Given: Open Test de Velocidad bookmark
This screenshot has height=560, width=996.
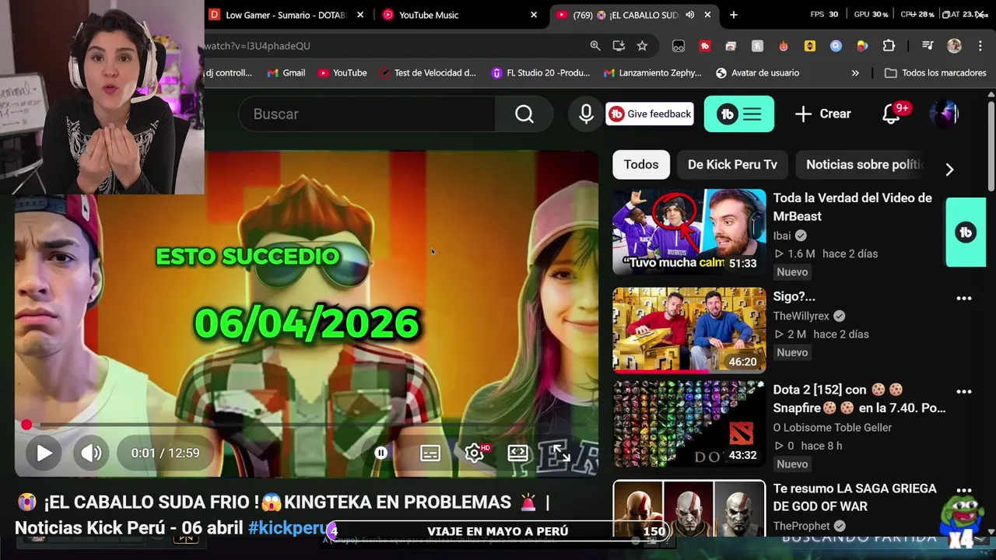Looking at the screenshot, I should [x=427, y=73].
